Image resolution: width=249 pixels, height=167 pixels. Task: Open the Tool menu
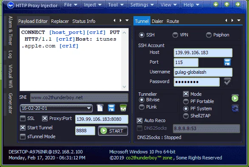tap(116, 5)
